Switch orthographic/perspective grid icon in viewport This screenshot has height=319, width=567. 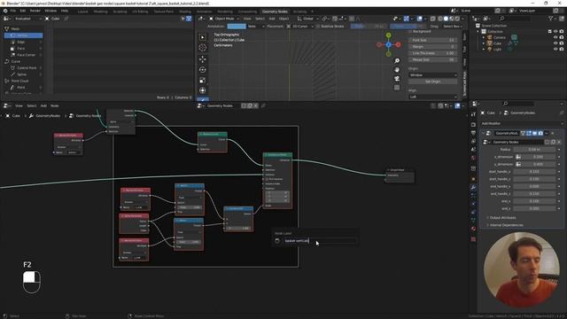pyautogui.click(x=397, y=87)
